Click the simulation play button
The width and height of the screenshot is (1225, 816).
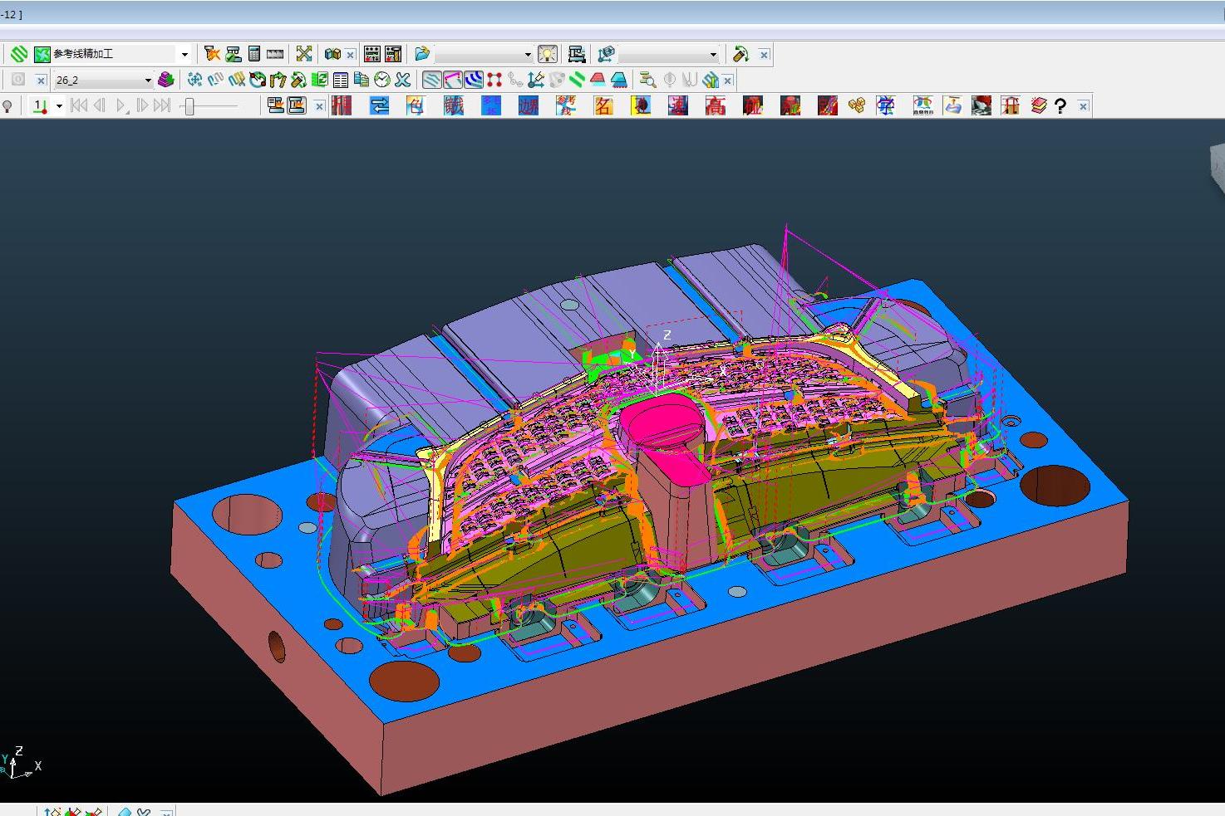pyautogui.click(x=121, y=105)
